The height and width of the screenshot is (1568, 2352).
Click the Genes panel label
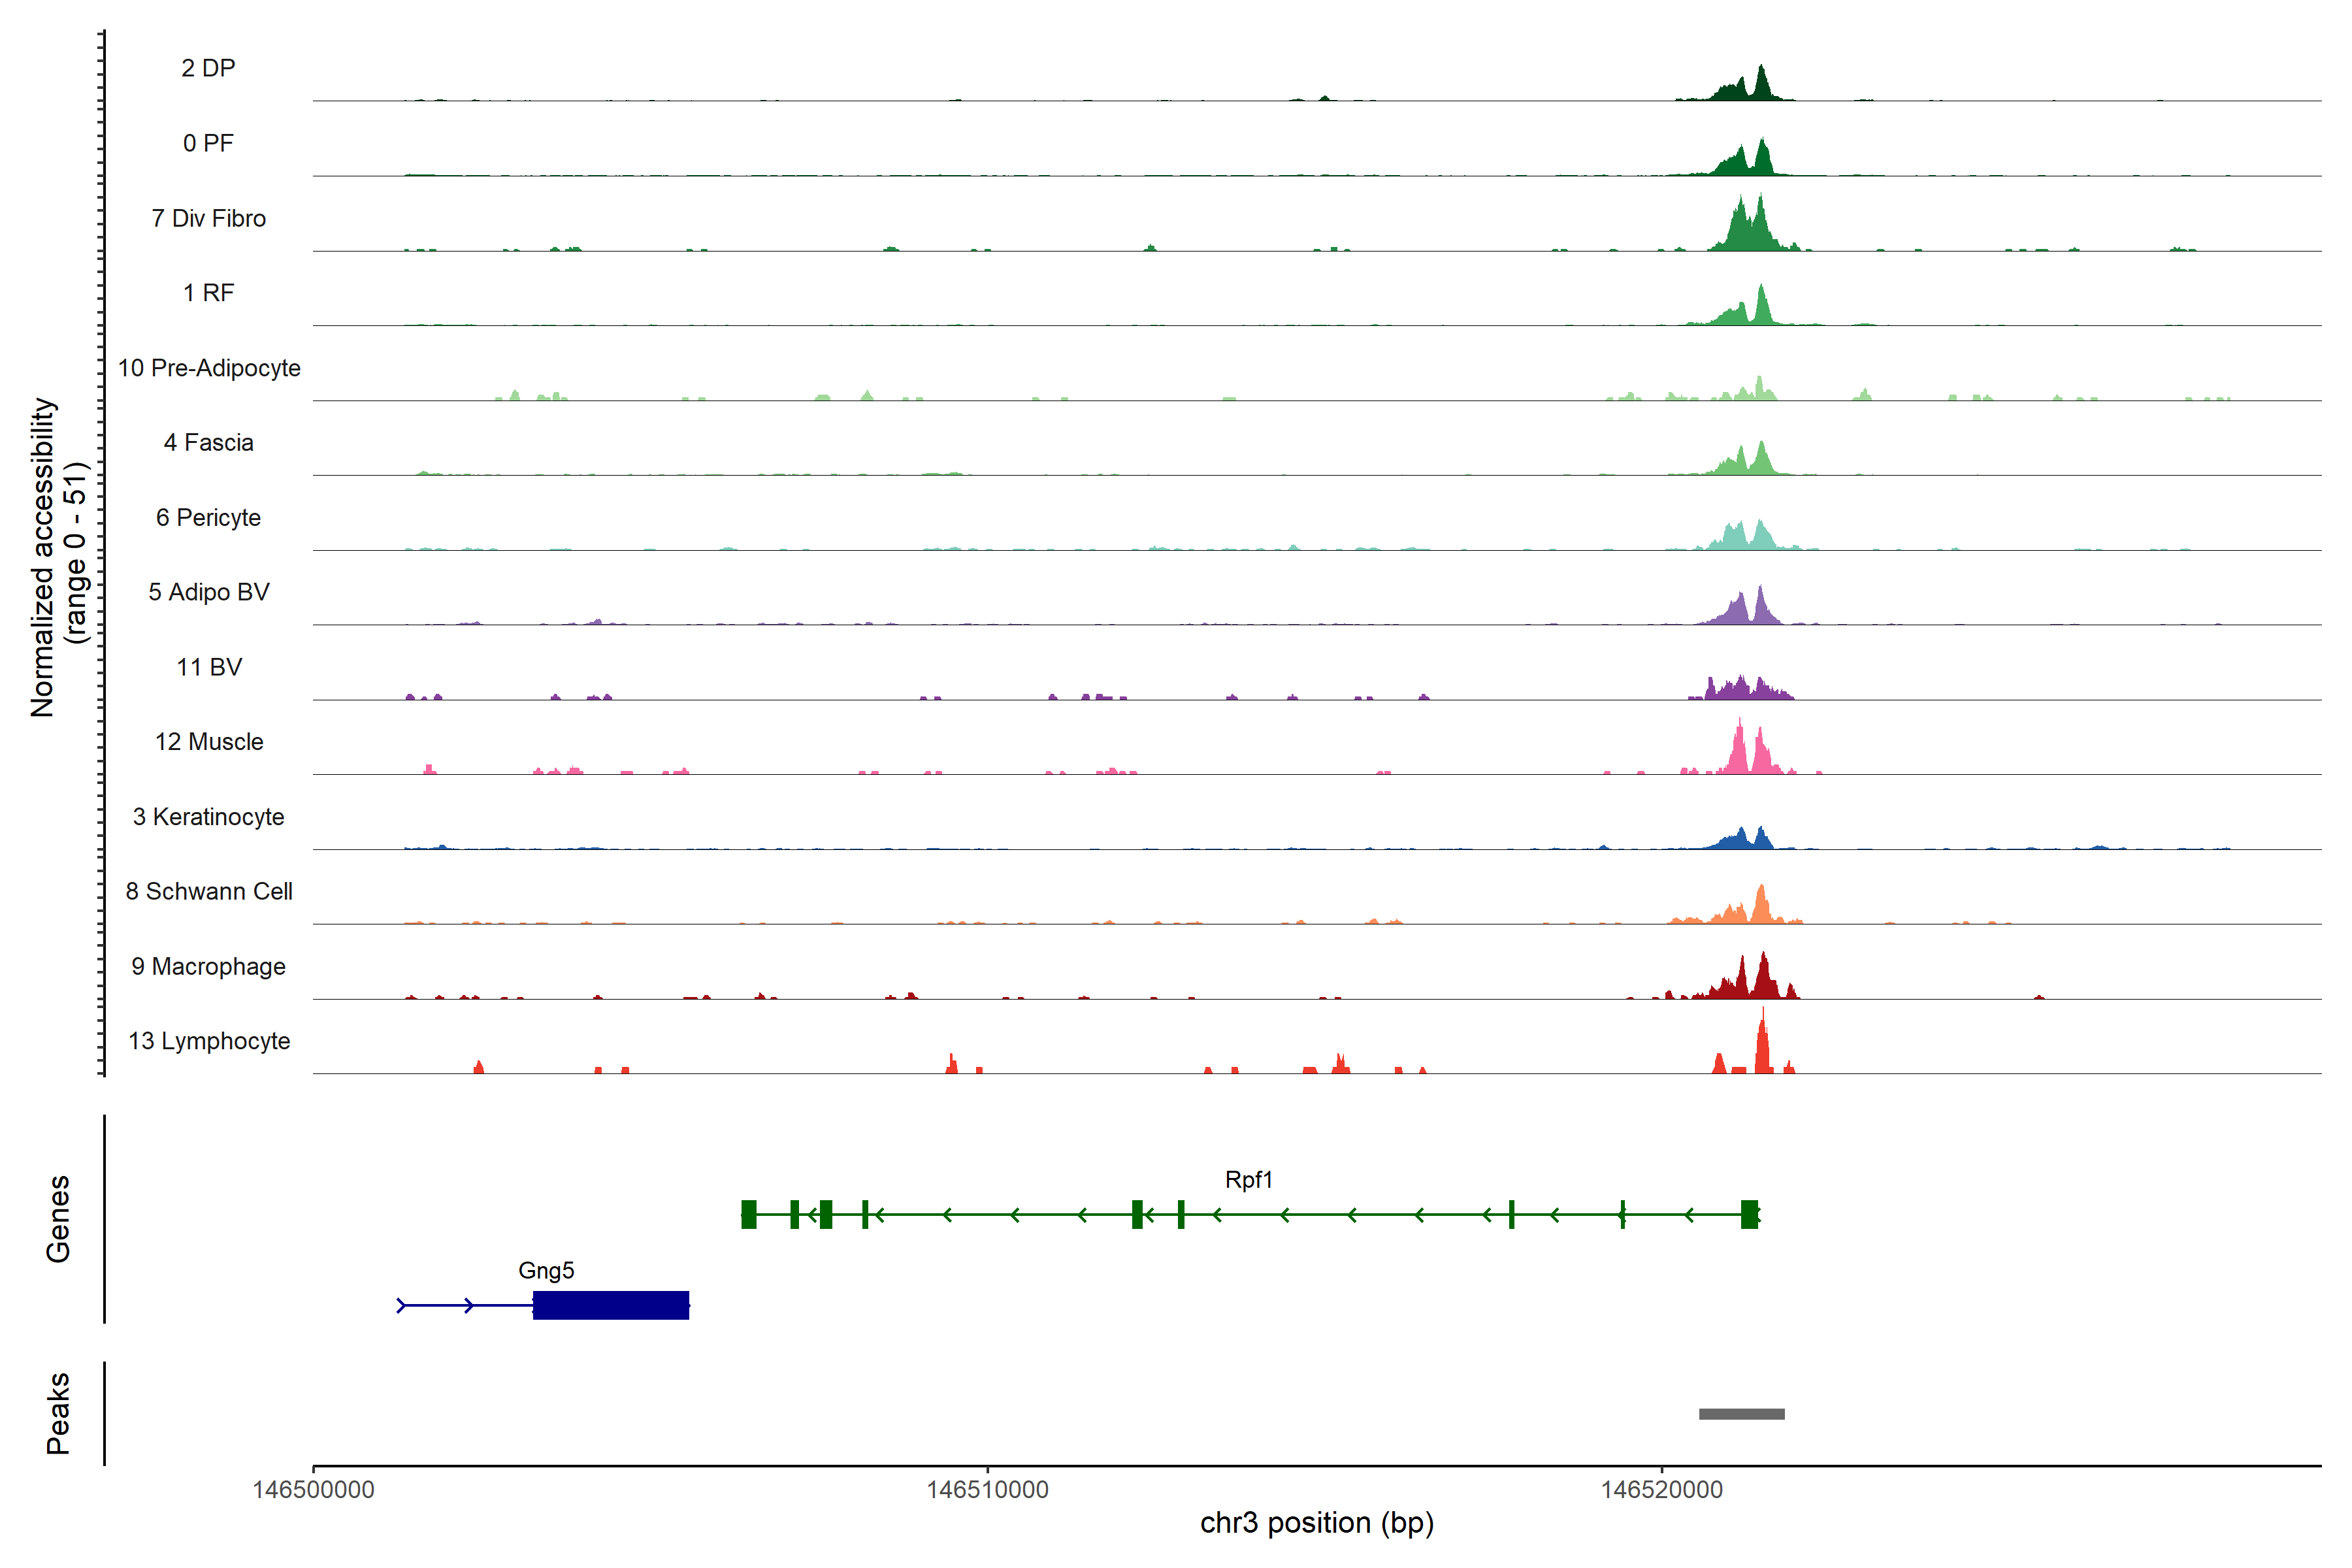(x=58, y=1218)
